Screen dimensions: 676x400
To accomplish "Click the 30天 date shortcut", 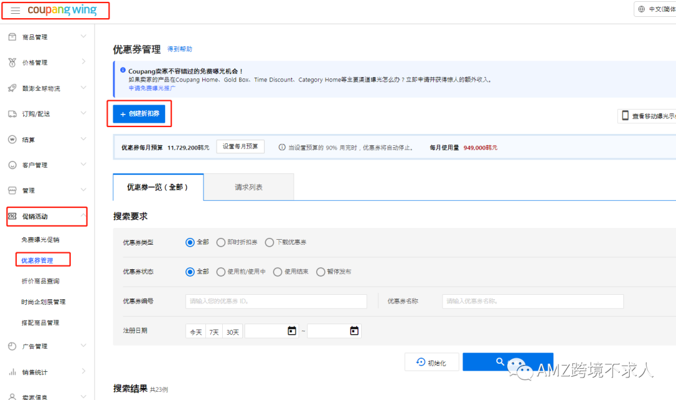I will pyautogui.click(x=232, y=332).
